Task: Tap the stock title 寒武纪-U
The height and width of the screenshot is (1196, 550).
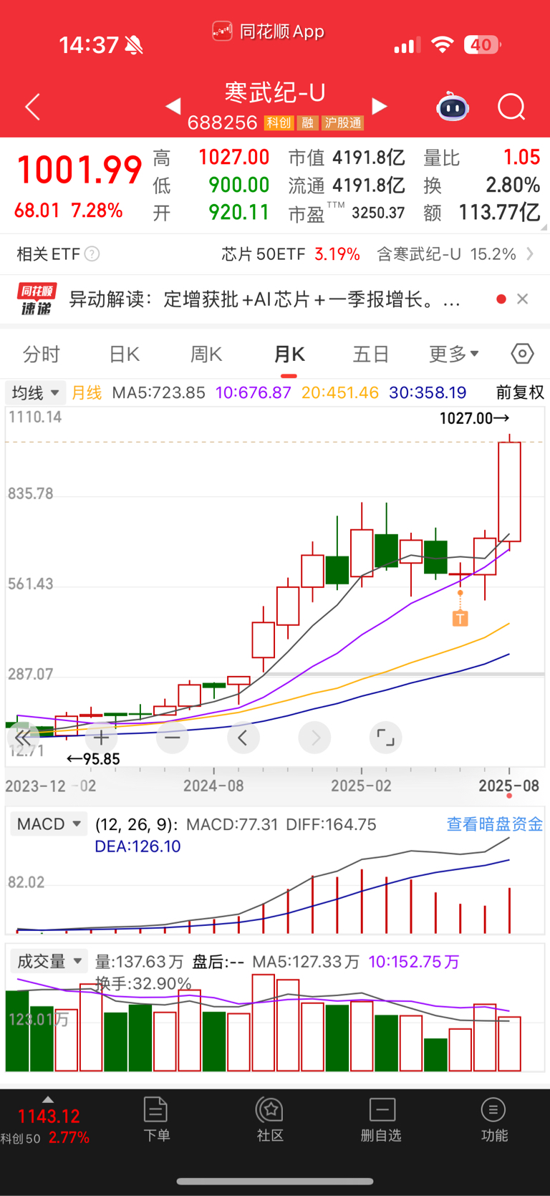Action: pyautogui.click(x=276, y=92)
